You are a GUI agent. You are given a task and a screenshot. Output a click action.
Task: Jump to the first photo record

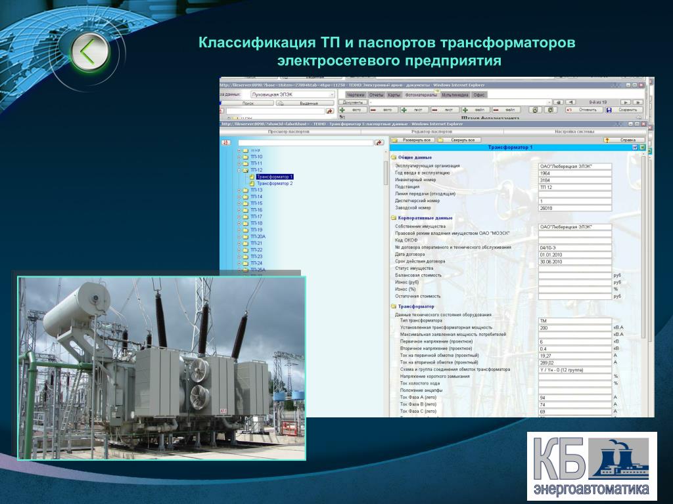pos(559,102)
